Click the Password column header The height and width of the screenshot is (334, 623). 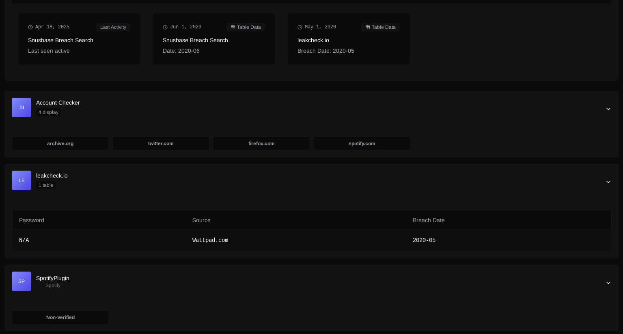pos(32,220)
